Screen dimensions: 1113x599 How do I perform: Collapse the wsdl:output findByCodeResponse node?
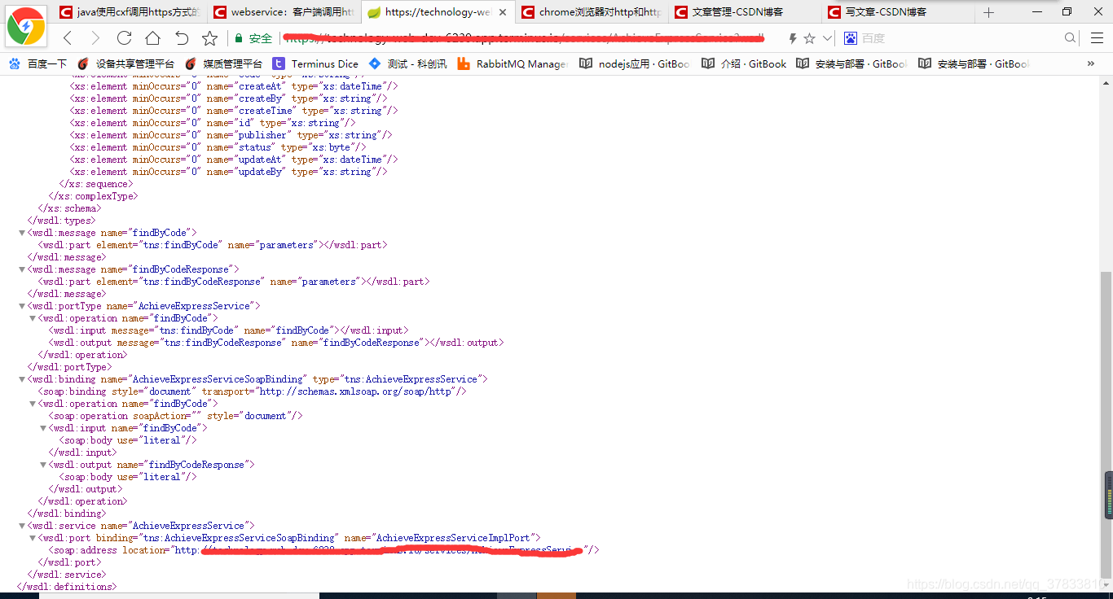pos(43,465)
